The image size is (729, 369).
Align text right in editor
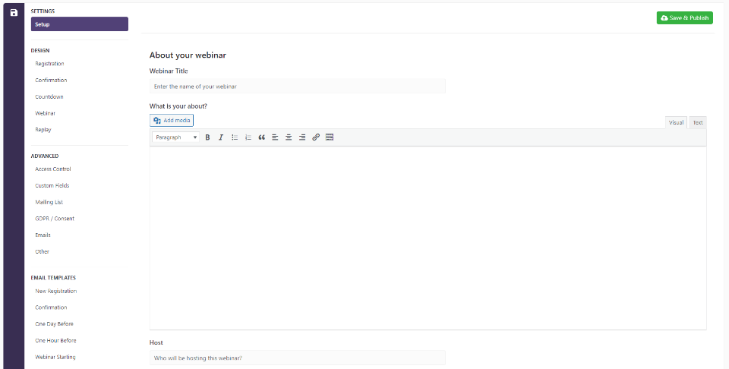click(x=302, y=137)
